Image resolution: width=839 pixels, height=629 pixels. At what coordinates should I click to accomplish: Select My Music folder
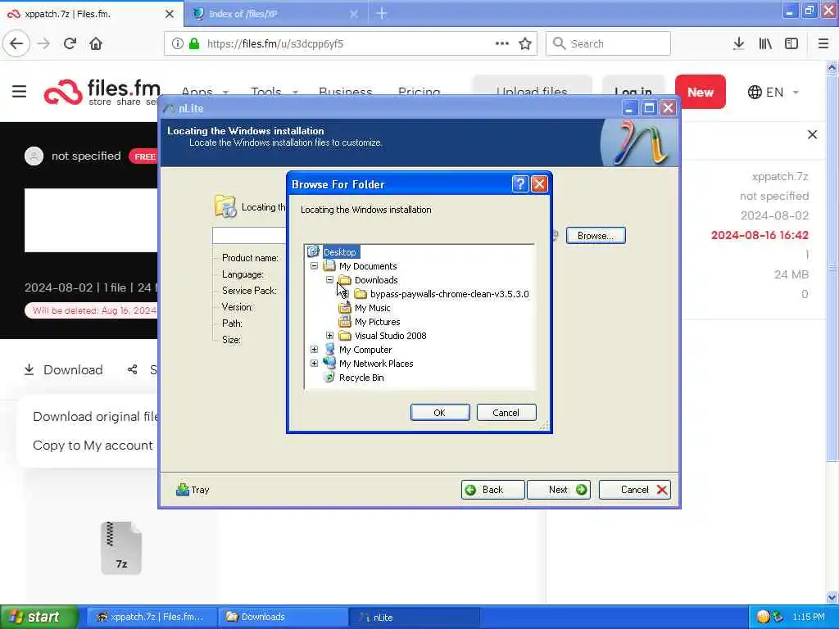372,308
